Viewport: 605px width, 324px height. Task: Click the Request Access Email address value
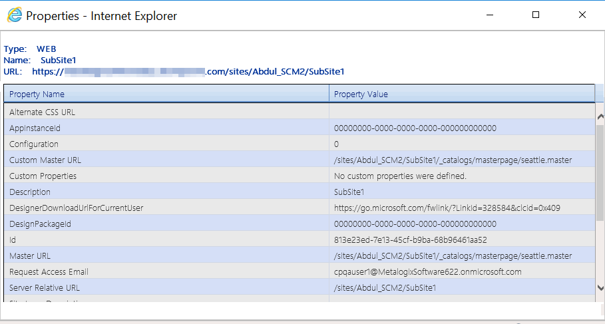click(427, 271)
